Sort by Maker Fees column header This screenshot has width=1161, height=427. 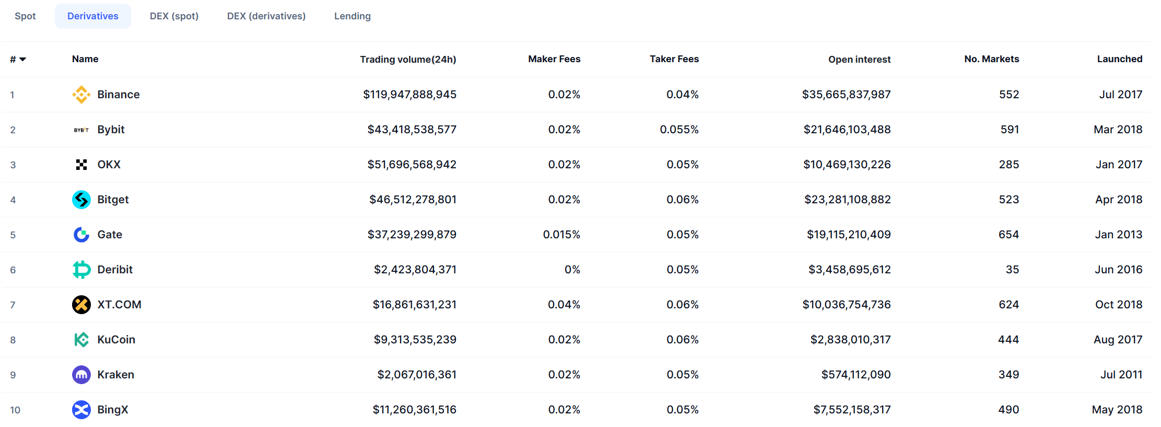click(554, 59)
